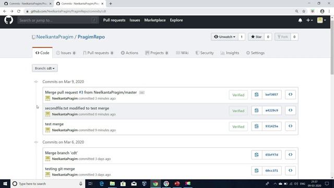Go to Pull requests in top navigation
Screen dimensions: 334x188
click(x=114, y=20)
